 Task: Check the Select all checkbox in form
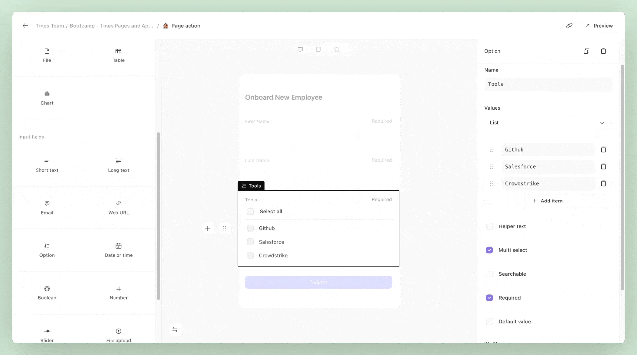click(250, 211)
